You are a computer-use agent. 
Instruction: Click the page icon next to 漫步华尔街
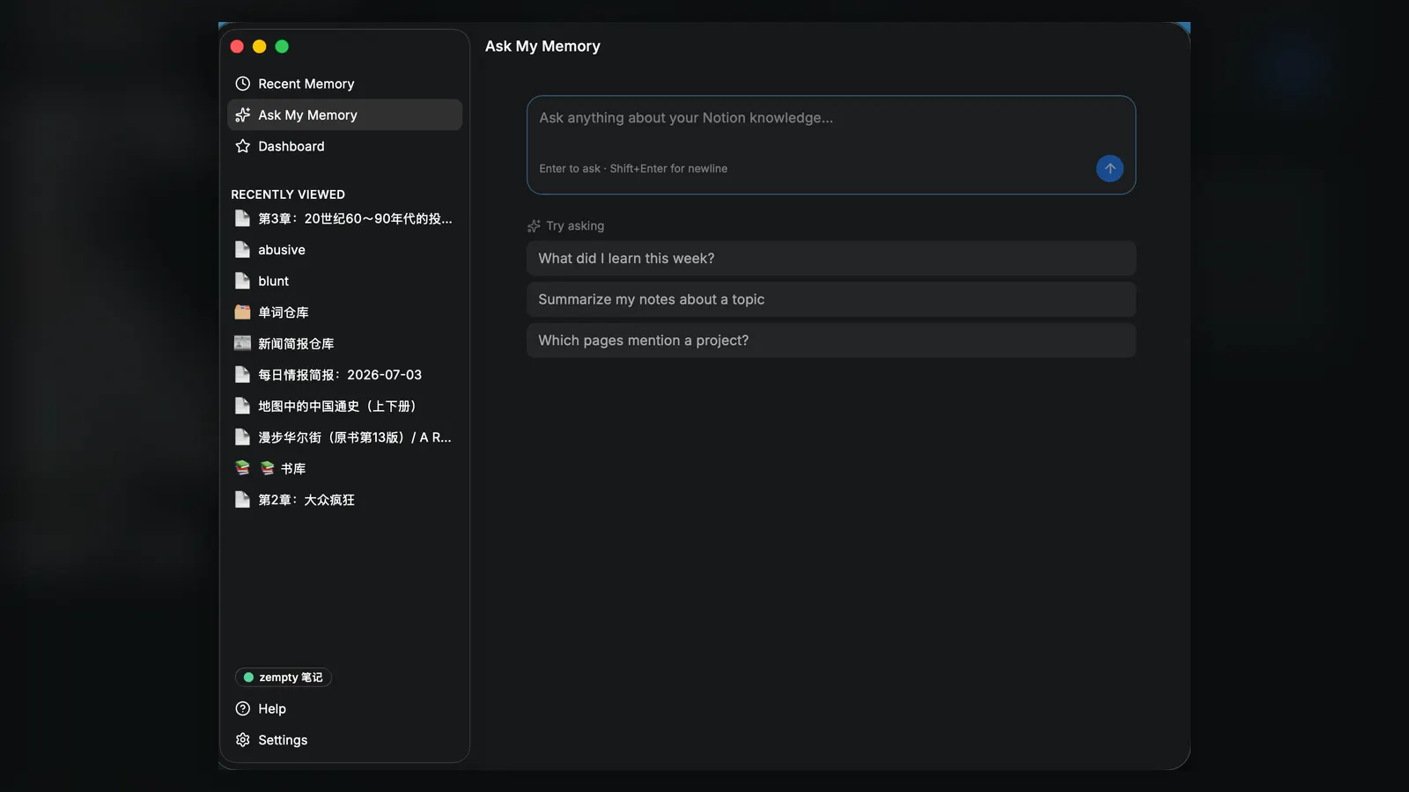[242, 437]
